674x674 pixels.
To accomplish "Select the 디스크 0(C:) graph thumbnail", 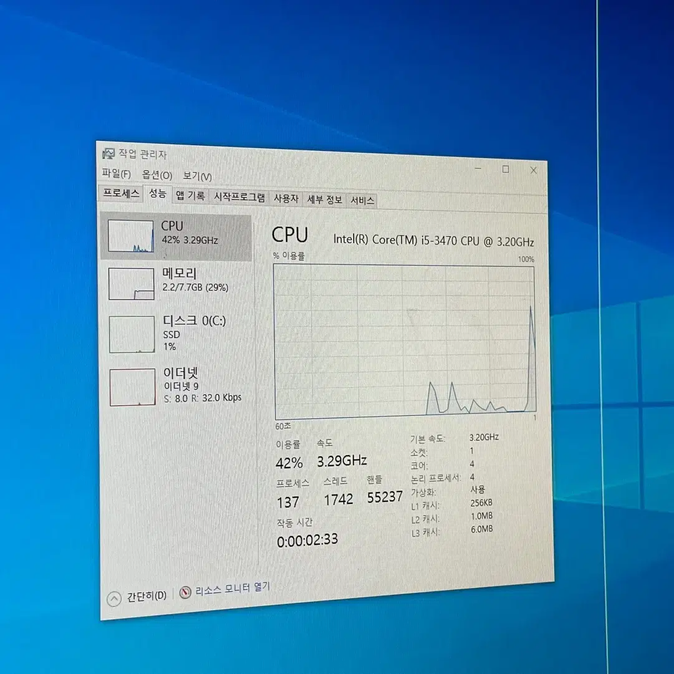I will 132,334.
